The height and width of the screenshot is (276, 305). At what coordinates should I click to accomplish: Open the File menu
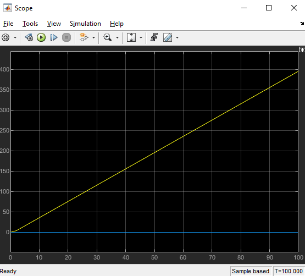point(8,24)
